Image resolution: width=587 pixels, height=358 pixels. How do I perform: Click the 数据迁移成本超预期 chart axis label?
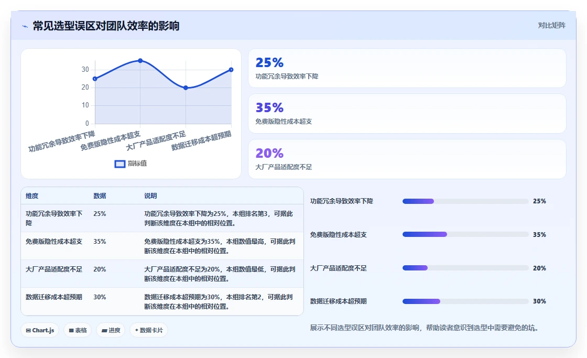click(201, 140)
